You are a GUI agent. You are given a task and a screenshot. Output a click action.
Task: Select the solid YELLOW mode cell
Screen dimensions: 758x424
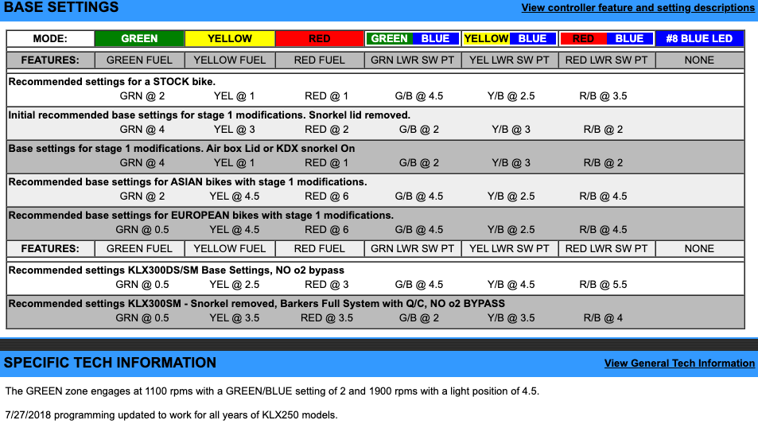point(229,38)
